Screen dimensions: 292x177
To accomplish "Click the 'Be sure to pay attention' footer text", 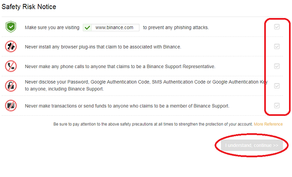I will pyautogui.click(x=153, y=124).
